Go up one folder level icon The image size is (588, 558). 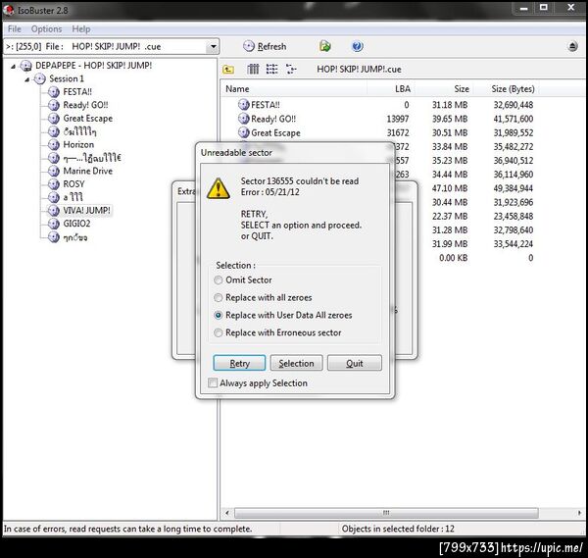228,69
